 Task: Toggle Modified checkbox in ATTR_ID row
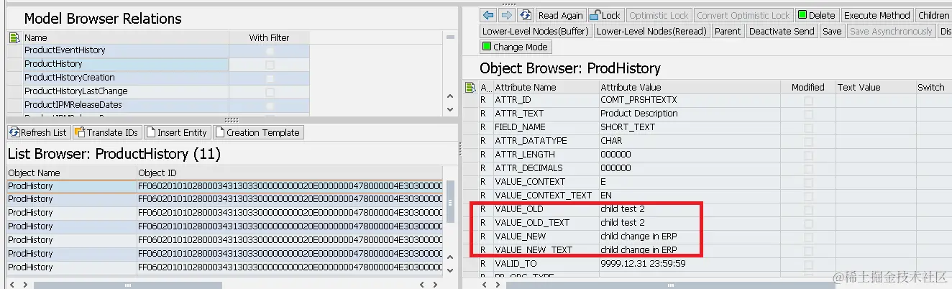click(x=808, y=100)
